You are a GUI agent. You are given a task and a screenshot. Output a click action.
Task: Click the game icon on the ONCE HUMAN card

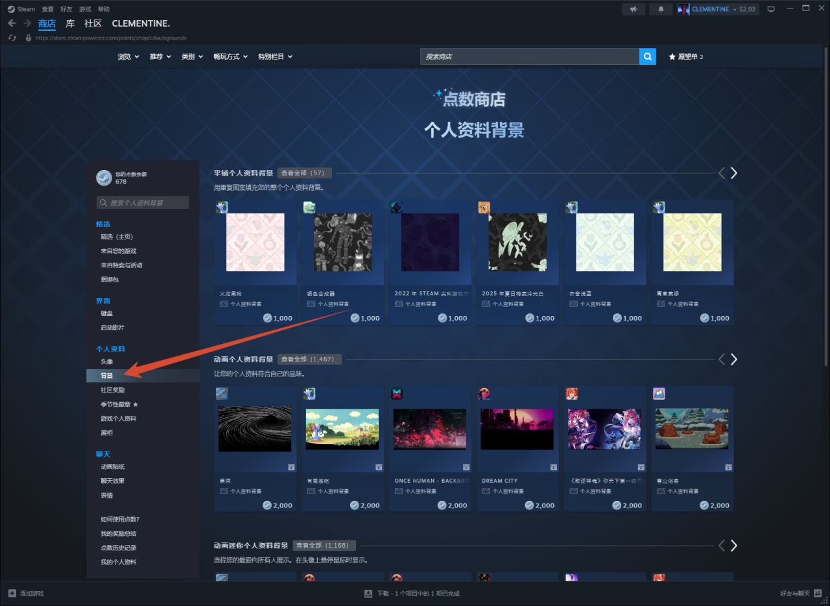pos(397,393)
